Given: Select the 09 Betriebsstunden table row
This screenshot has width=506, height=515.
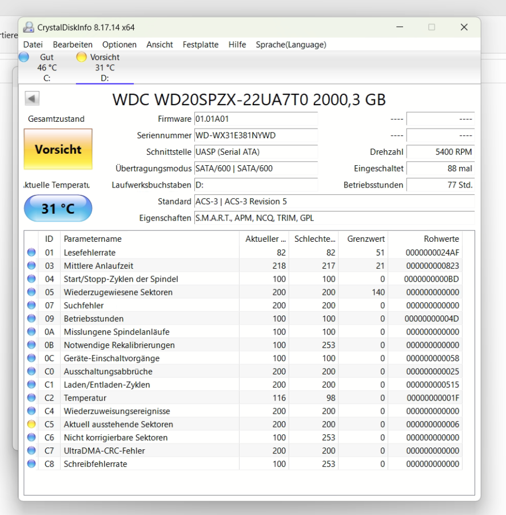Looking at the screenshot, I should click(243, 318).
